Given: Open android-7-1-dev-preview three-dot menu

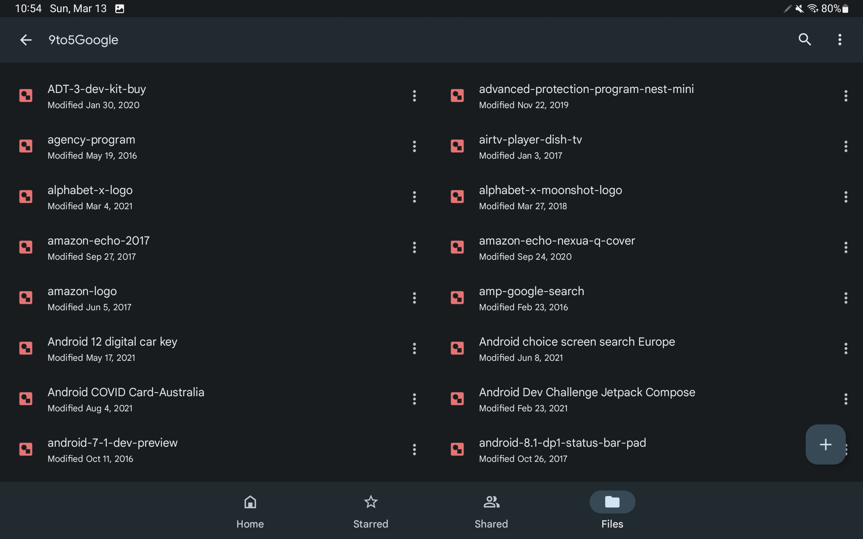Looking at the screenshot, I should pyautogui.click(x=414, y=449).
